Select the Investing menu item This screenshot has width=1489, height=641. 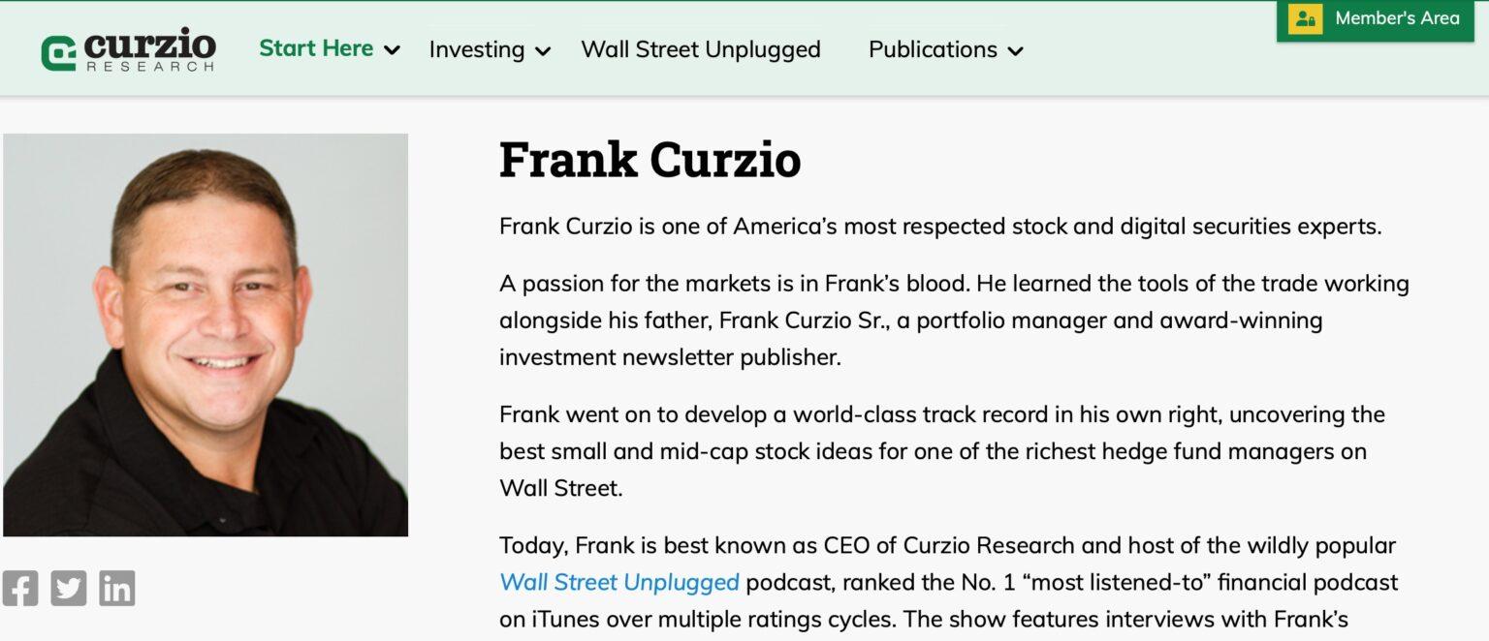pos(477,49)
